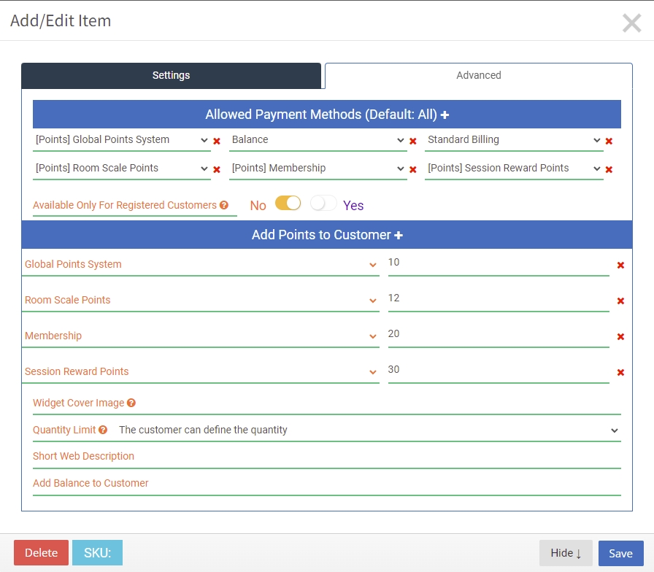Expand the Session Reward Points type dropdown
This screenshot has width=654, height=572.
pos(201,371)
